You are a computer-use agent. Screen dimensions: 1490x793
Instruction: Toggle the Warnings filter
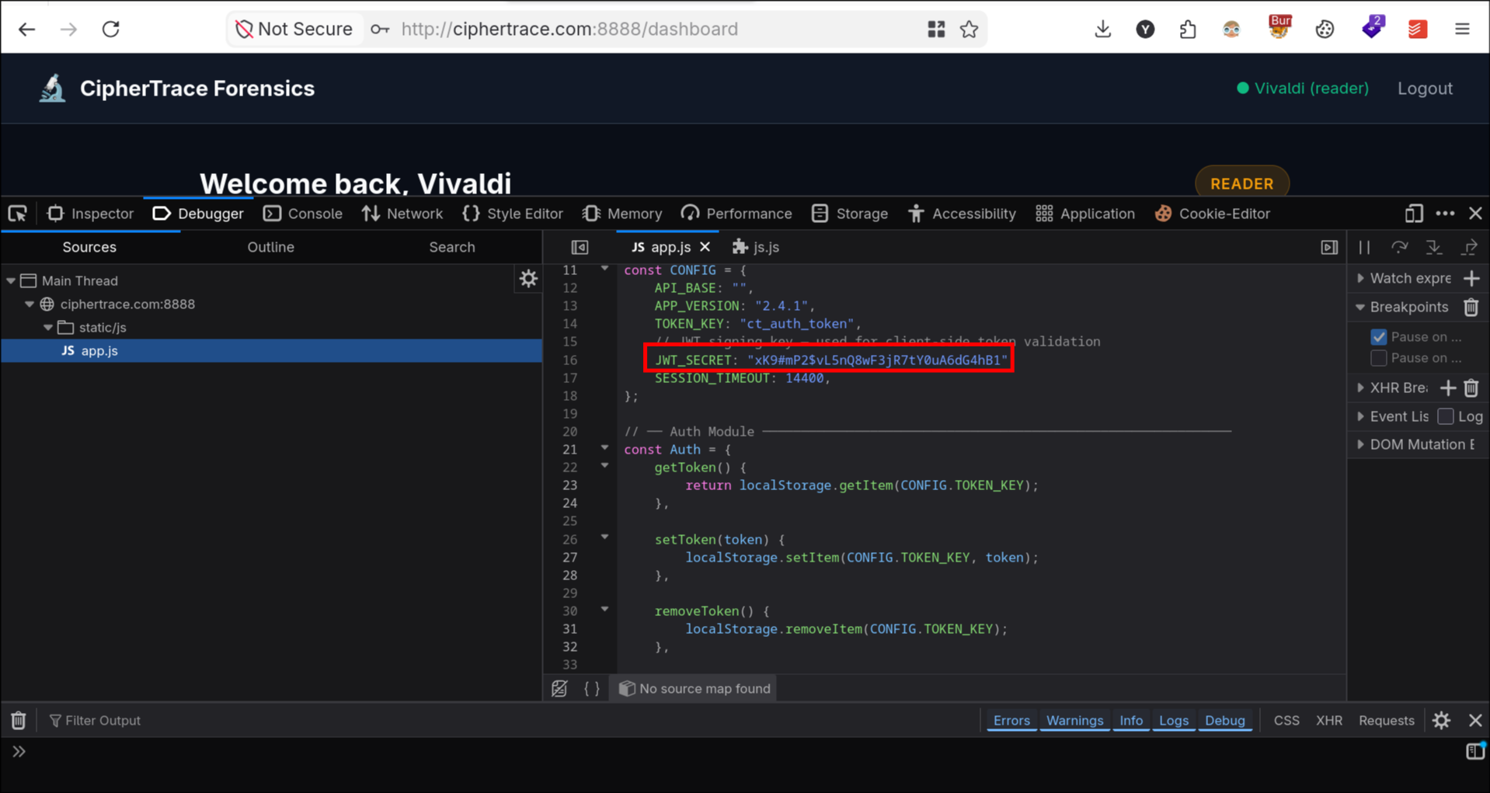1074,721
